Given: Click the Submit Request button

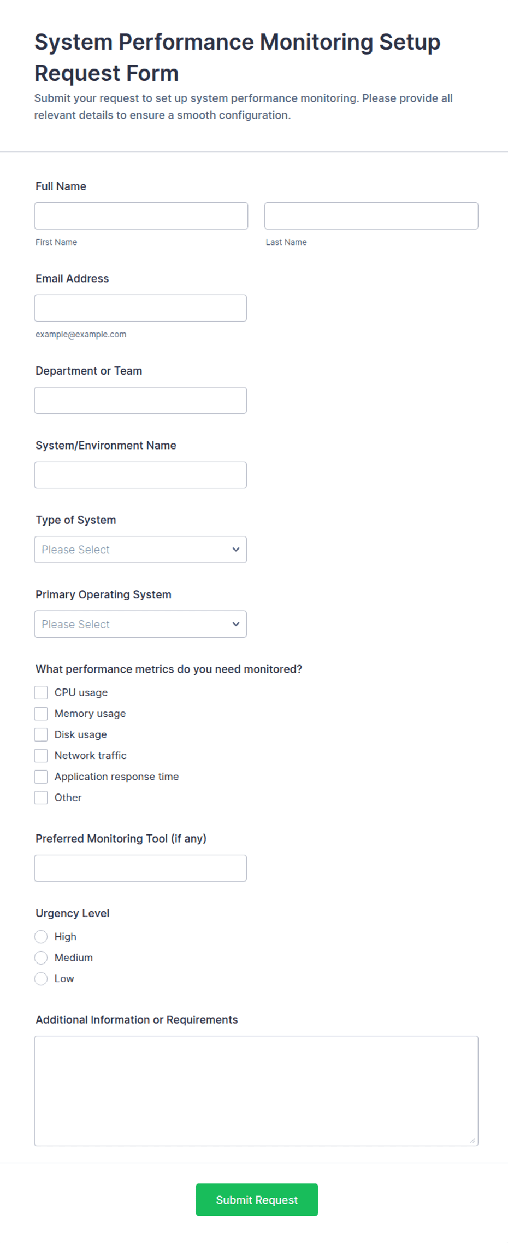Looking at the screenshot, I should tap(257, 1200).
